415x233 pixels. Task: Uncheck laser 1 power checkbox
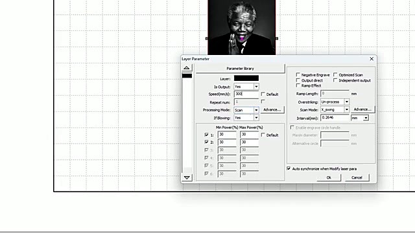point(206,135)
